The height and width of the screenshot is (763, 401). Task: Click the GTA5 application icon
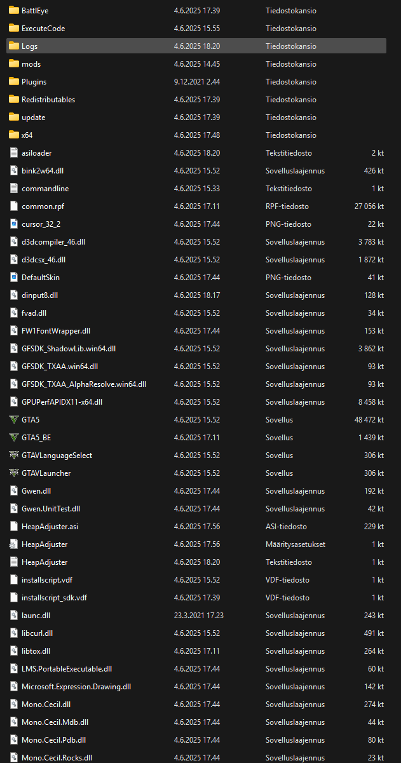14,420
